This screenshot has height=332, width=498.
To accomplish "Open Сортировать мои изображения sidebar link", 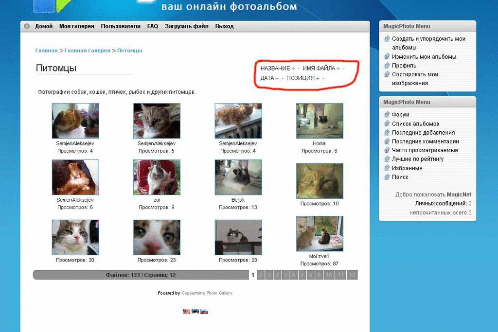I will [x=415, y=79].
